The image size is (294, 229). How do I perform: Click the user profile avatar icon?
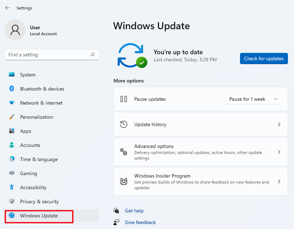[x=15, y=30]
